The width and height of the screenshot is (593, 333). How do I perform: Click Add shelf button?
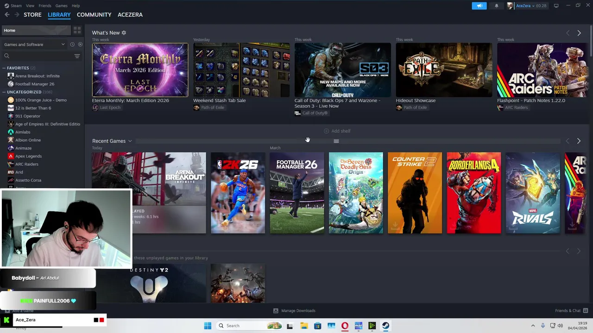[x=337, y=131]
